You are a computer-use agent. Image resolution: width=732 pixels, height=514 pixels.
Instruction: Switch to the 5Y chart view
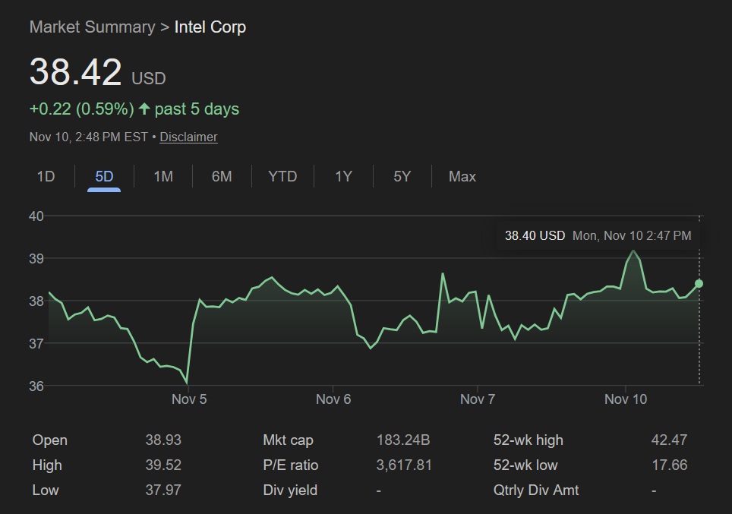[402, 177]
